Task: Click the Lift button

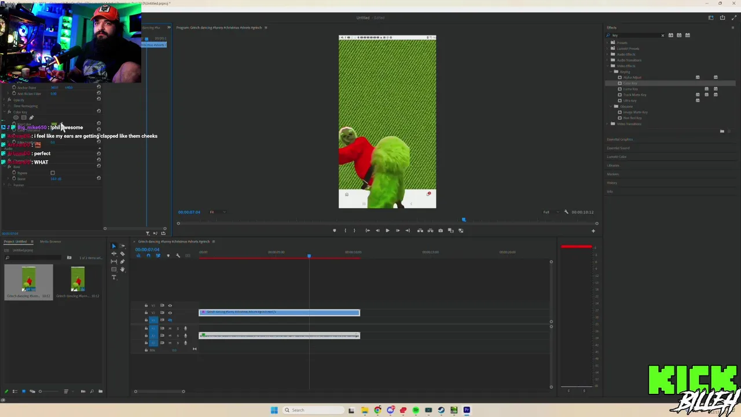Action: click(420, 231)
